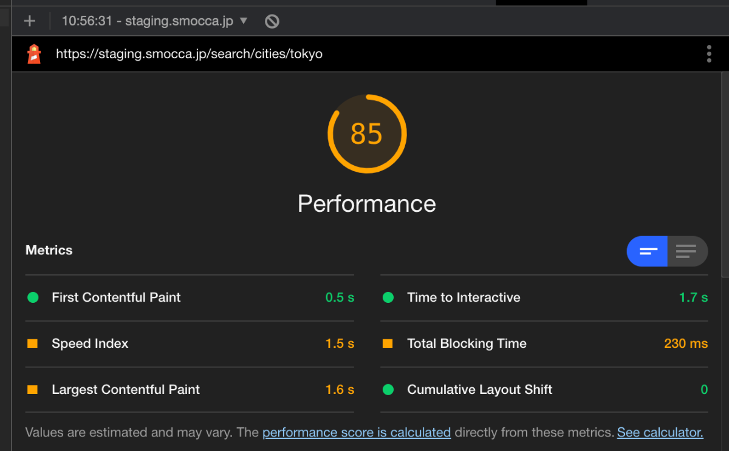The height and width of the screenshot is (451, 729).
Task: Expand the Total Blocking Time row
Action: coord(467,344)
